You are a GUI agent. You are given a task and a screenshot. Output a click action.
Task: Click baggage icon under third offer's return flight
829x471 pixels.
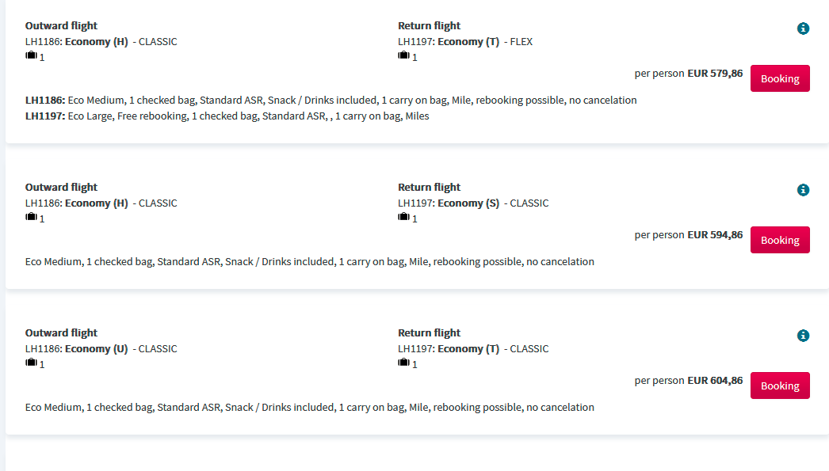[x=404, y=363]
